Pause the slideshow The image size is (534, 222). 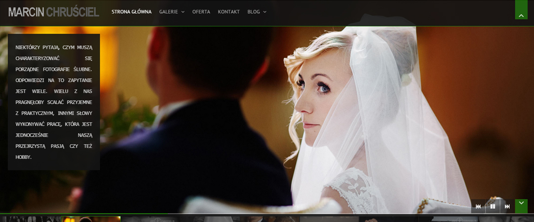(492, 206)
